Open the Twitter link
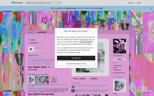Image resolution: width=154 pixels, height=96 pixels. (115, 68)
